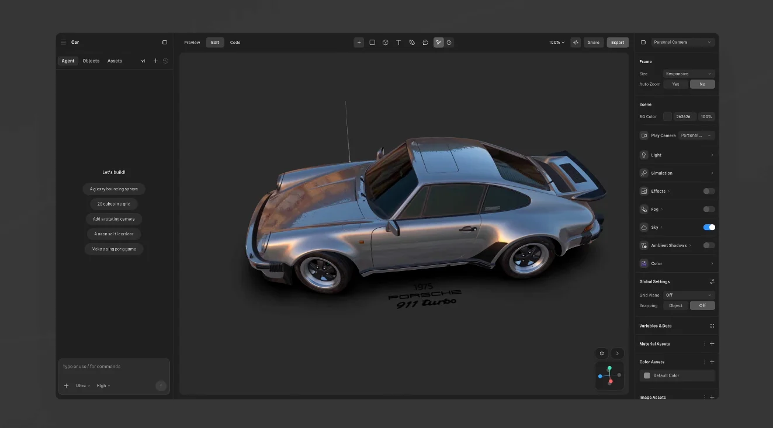Set Auto Zoom to No
The image size is (773, 428).
coord(702,84)
